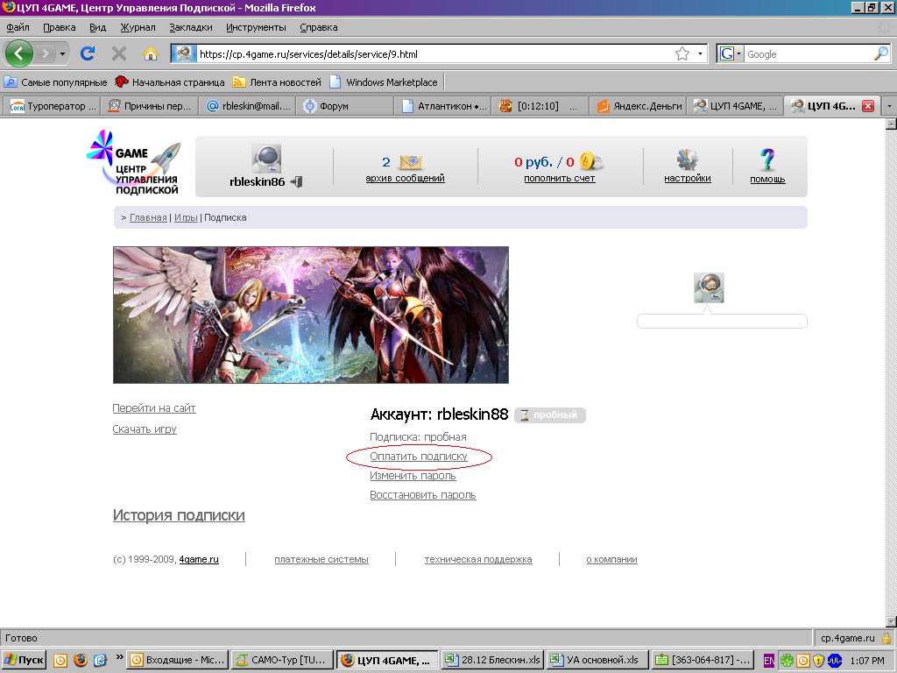
Task: Open the История подписки link
Action: coord(179,515)
